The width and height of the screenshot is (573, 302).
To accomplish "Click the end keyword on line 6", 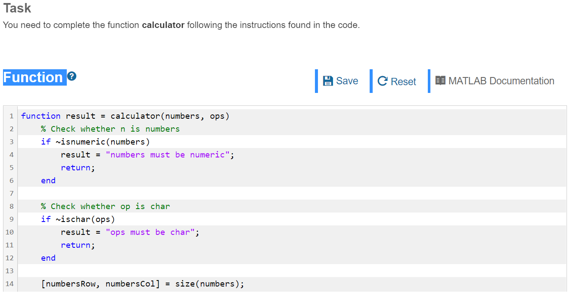I will point(48,181).
